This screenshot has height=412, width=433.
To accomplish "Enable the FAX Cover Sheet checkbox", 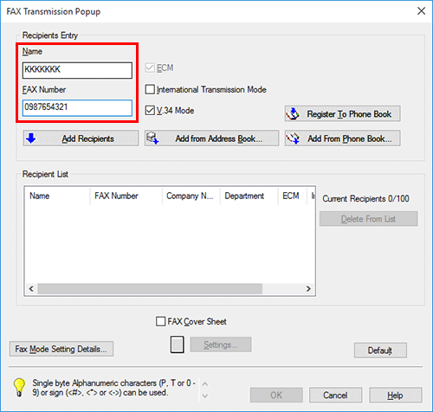I will coord(160,321).
